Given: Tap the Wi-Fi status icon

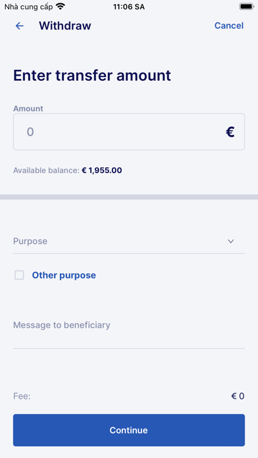Looking at the screenshot, I should (x=61, y=7).
